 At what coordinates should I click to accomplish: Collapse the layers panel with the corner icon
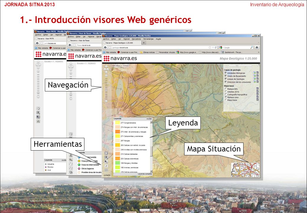click(x=258, y=65)
